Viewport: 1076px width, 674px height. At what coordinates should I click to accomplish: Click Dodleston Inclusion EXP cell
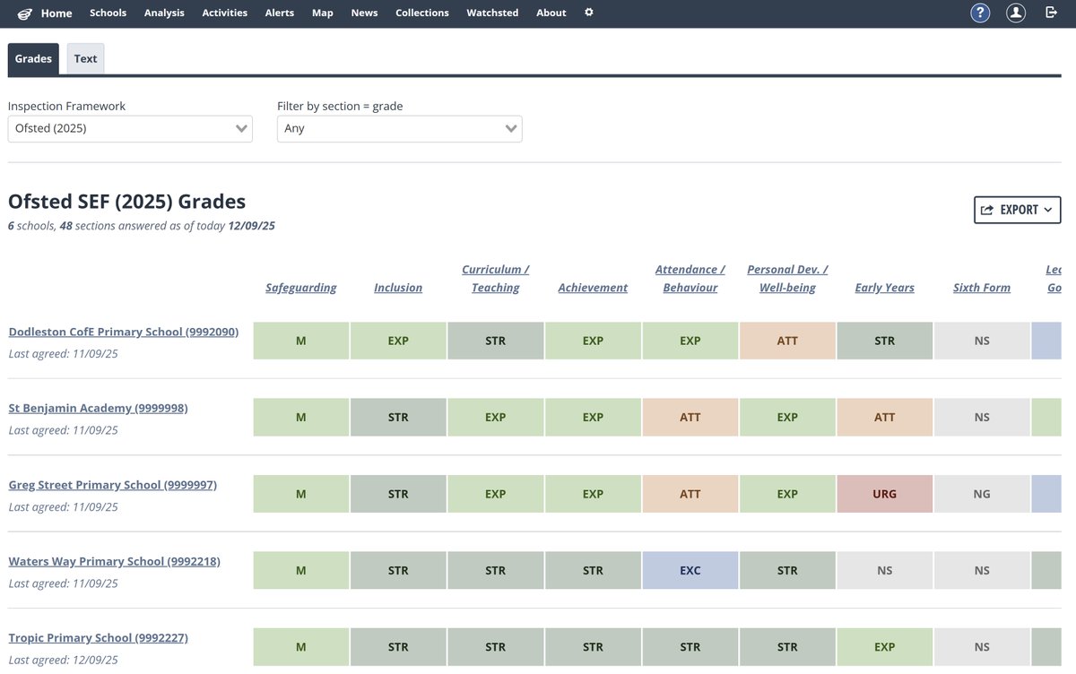point(398,341)
